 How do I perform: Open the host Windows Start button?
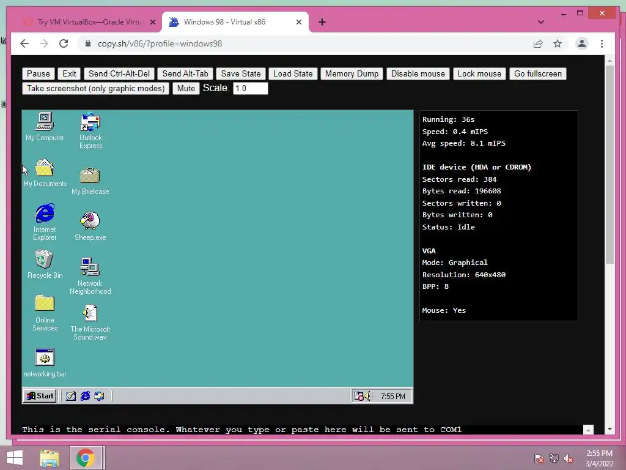pos(15,458)
